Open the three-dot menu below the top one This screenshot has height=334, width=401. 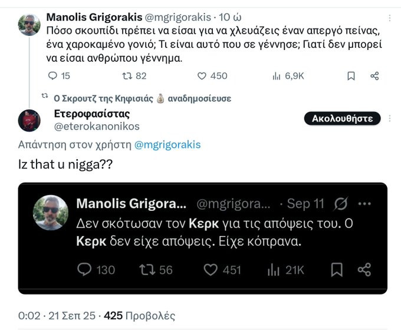[389, 118]
